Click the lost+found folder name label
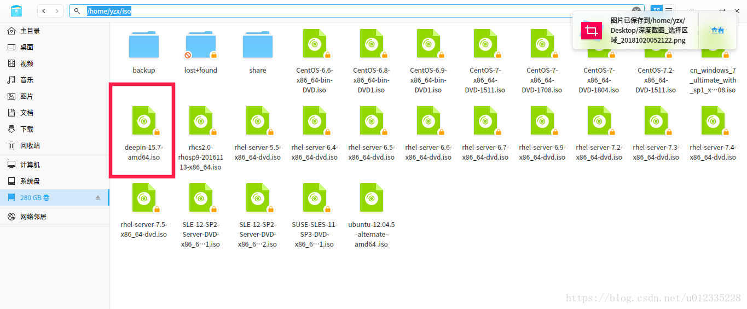Image resolution: width=747 pixels, height=309 pixels. pyautogui.click(x=201, y=70)
